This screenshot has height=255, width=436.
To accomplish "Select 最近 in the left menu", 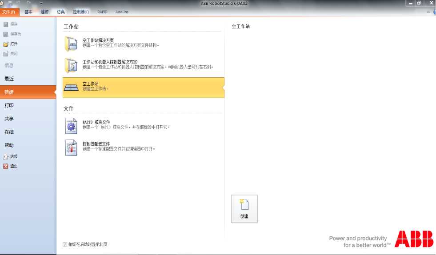I will coord(9,79).
